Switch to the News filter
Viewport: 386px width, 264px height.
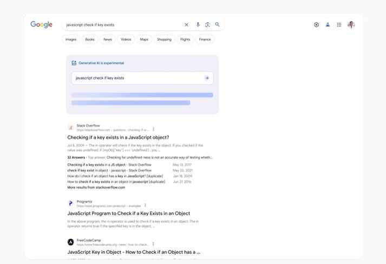108,40
